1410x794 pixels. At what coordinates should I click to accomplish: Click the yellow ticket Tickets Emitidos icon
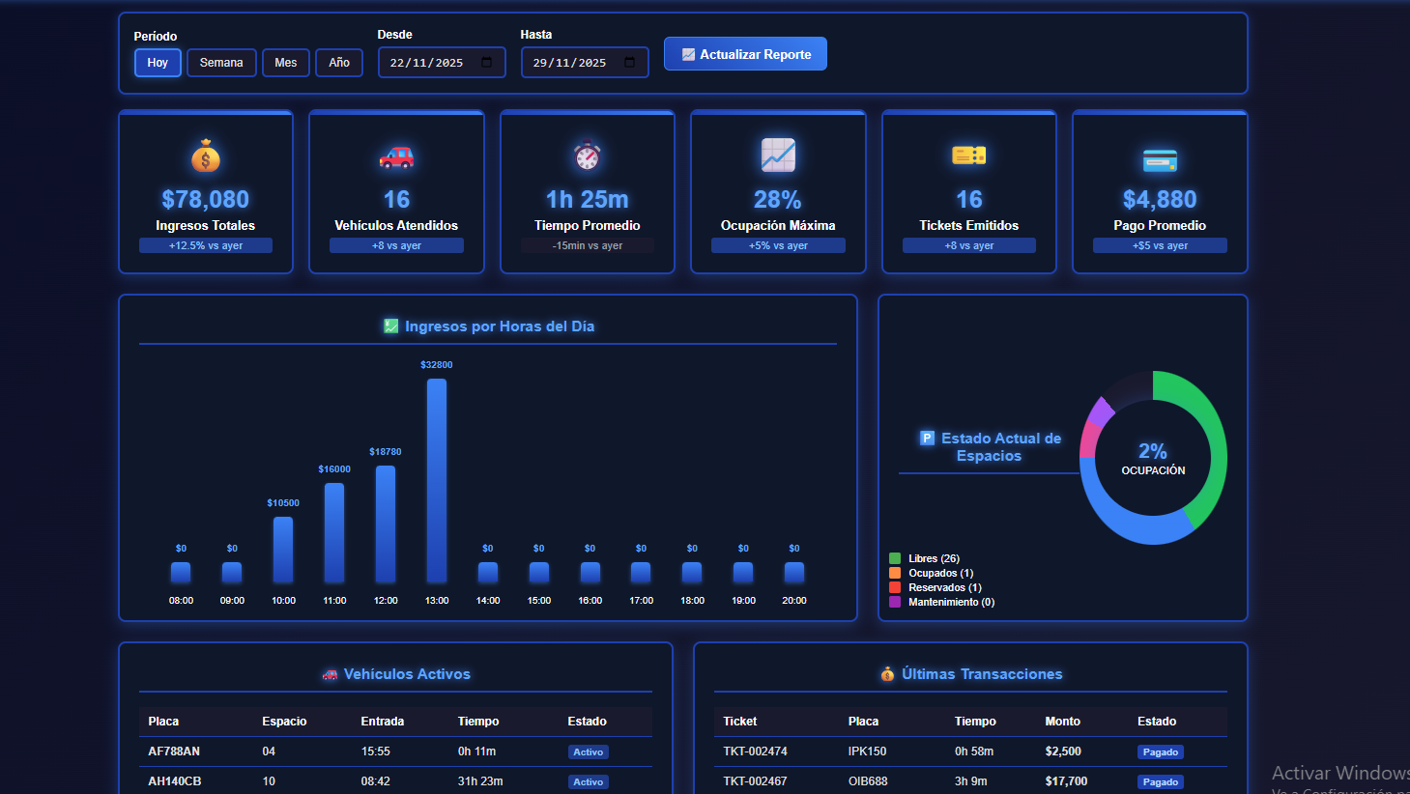968,156
